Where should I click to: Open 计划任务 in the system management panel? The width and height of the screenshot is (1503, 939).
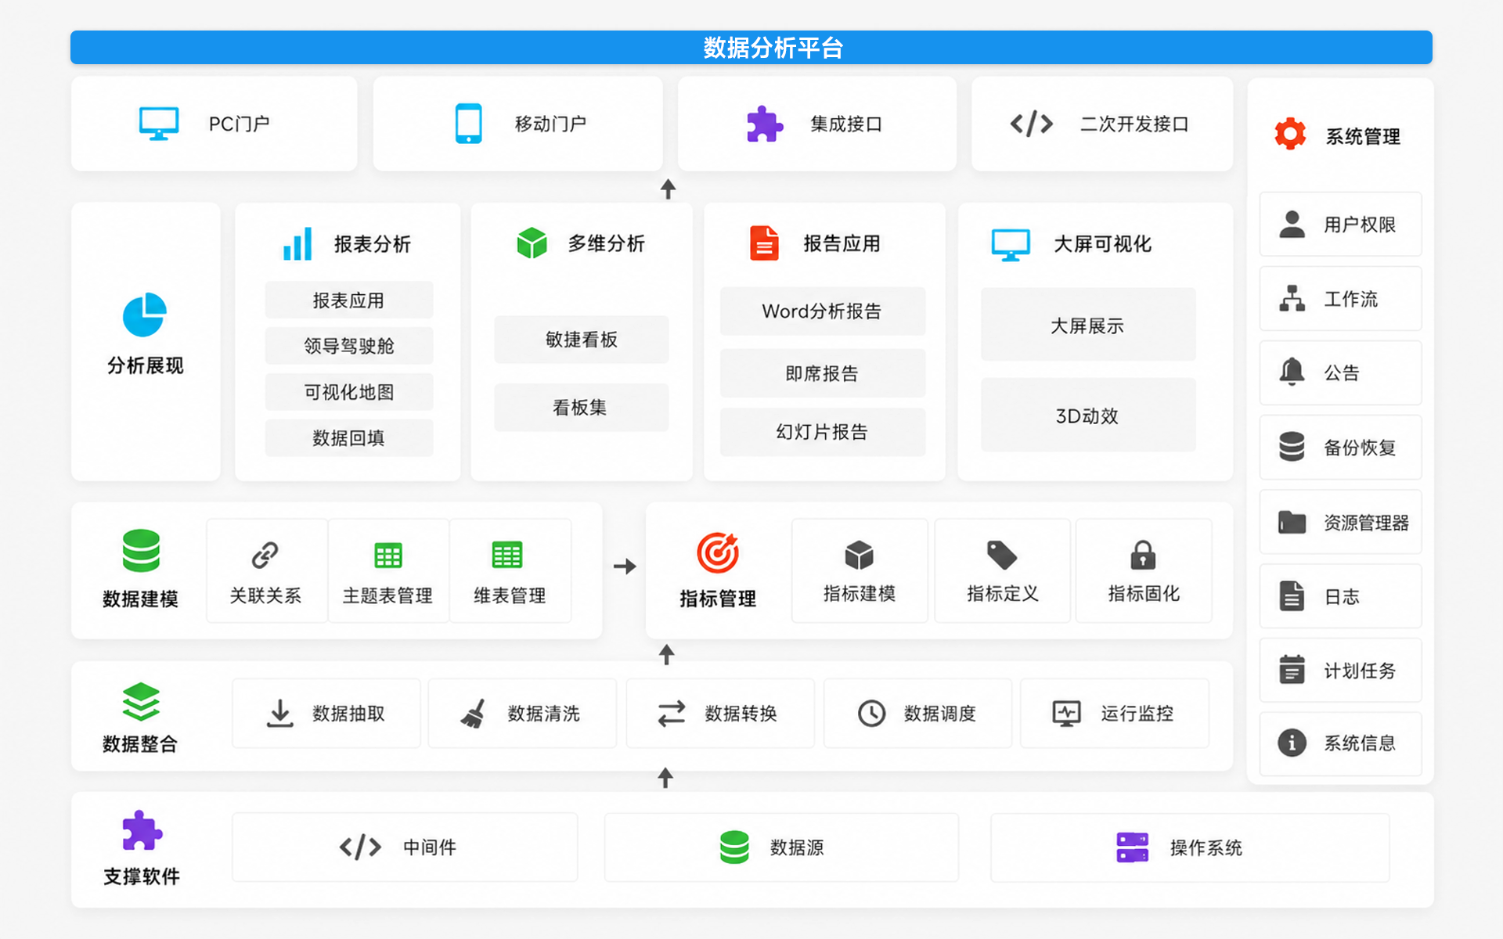click(1340, 671)
